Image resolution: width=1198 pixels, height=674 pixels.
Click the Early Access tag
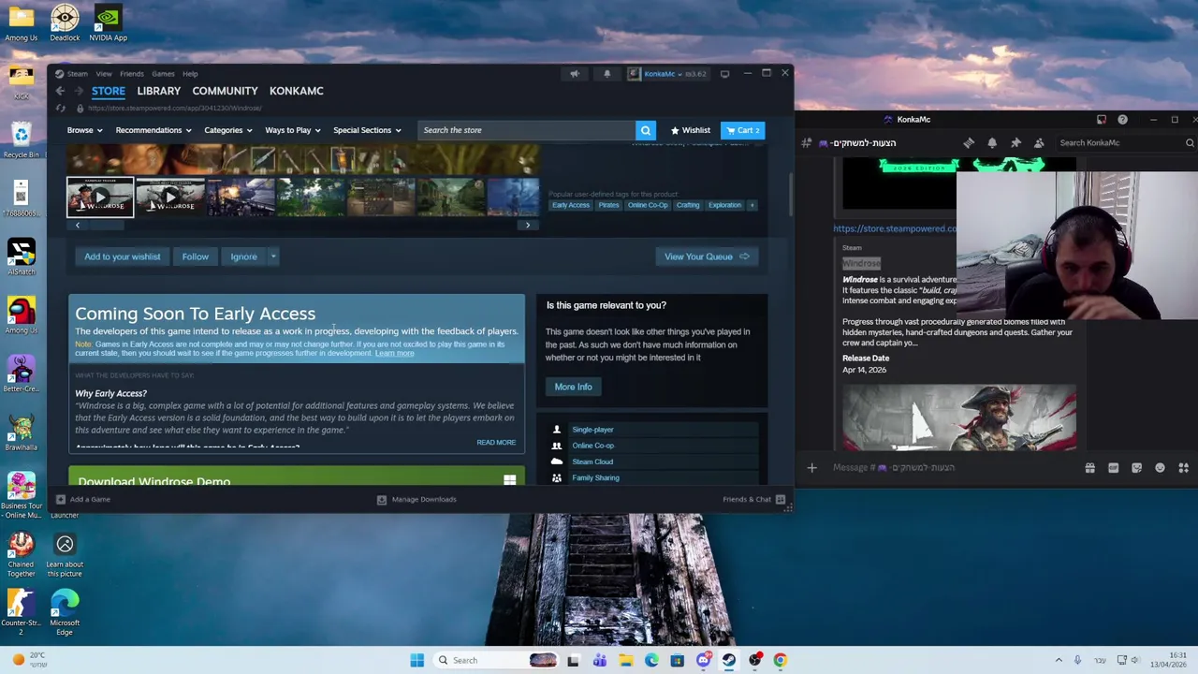pyautogui.click(x=571, y=205)
